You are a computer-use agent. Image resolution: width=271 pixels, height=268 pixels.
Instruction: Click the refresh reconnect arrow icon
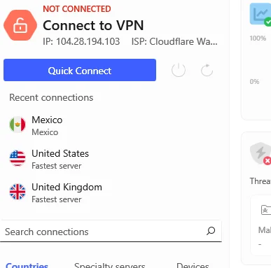click(x=207, y=70)
